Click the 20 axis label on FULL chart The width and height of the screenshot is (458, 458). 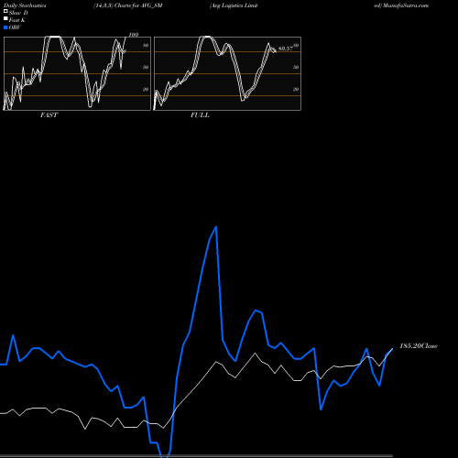pyautogui.click(x=296, y=89)
